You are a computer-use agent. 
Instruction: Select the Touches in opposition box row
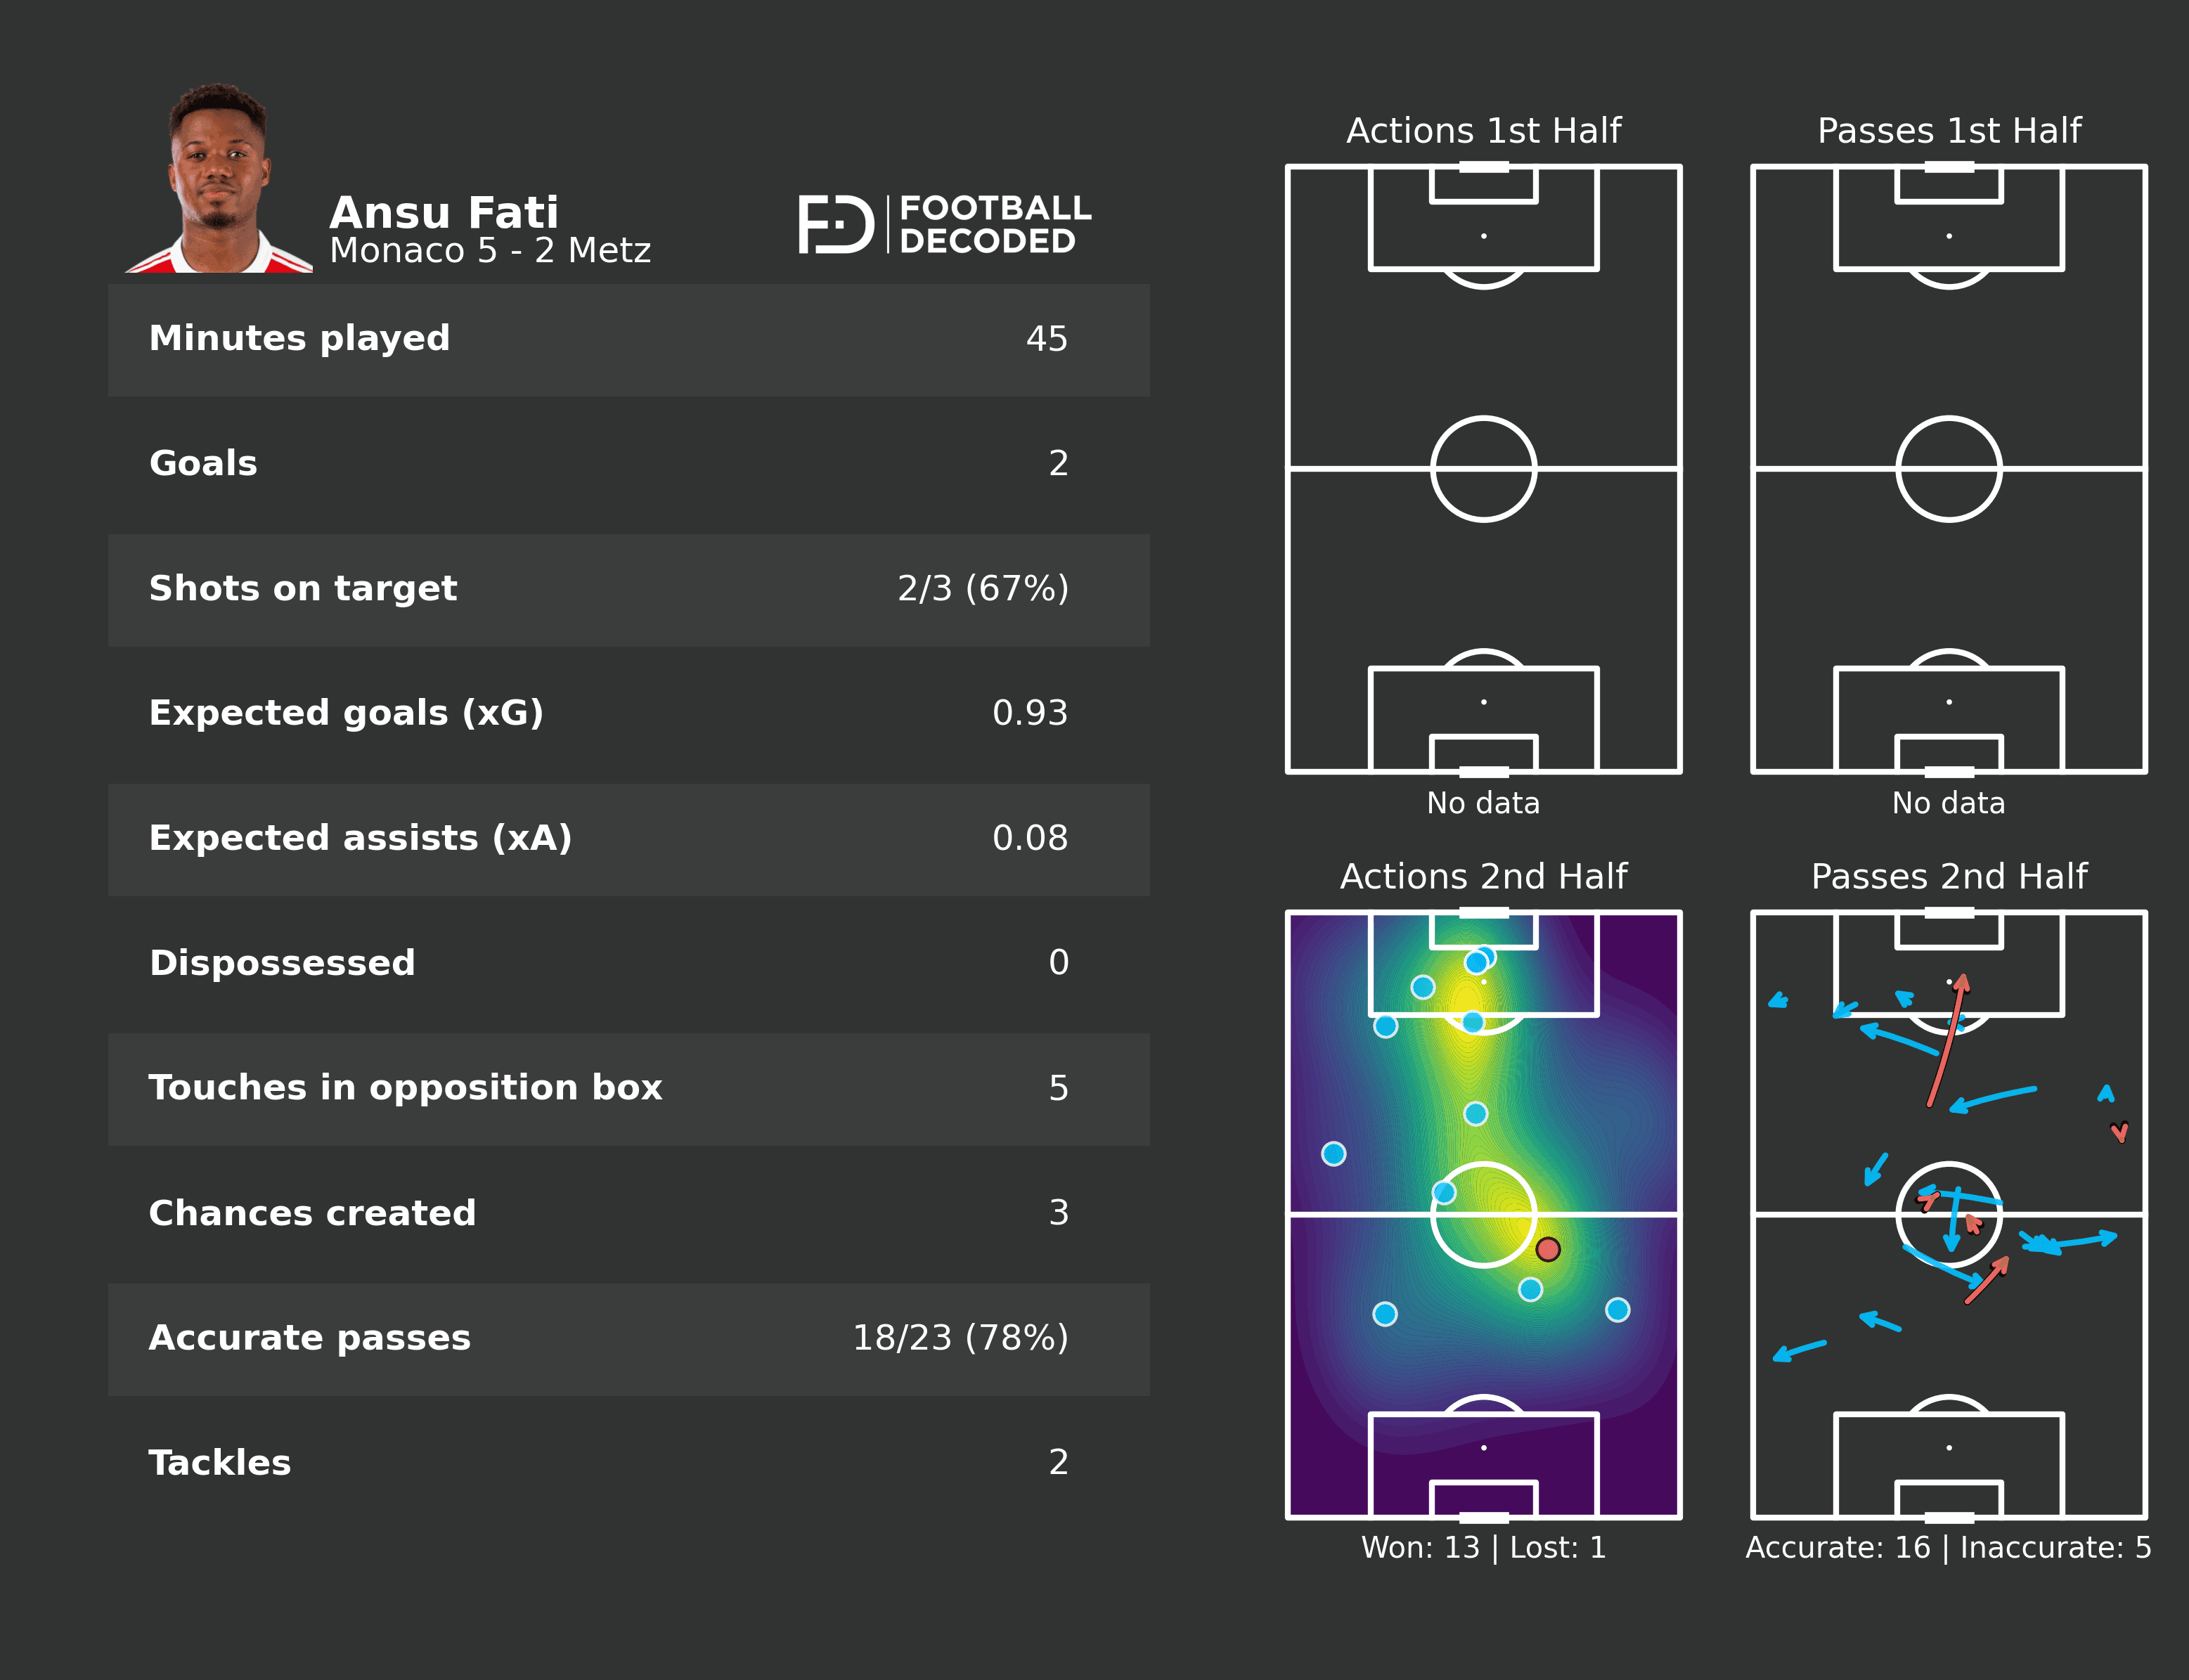[x=628, y=1088]
